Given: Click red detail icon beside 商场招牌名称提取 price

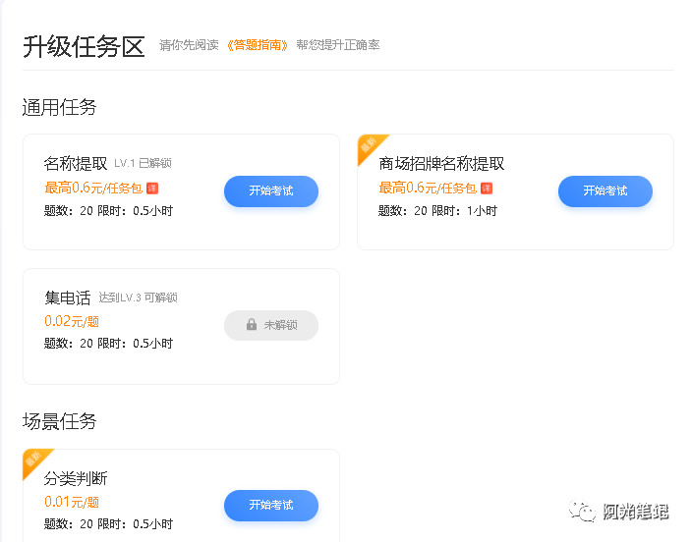Looking at the screenshot, I should (487, 189).
